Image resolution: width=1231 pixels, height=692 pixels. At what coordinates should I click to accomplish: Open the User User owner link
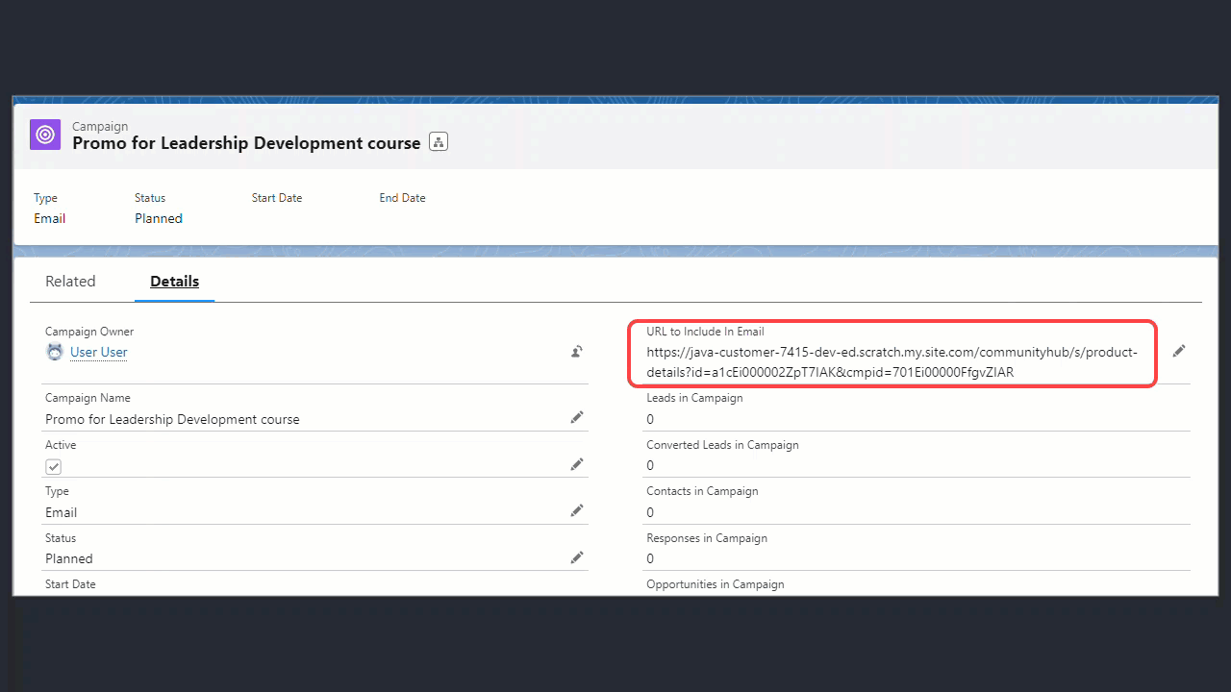click(x=99, y=352)
